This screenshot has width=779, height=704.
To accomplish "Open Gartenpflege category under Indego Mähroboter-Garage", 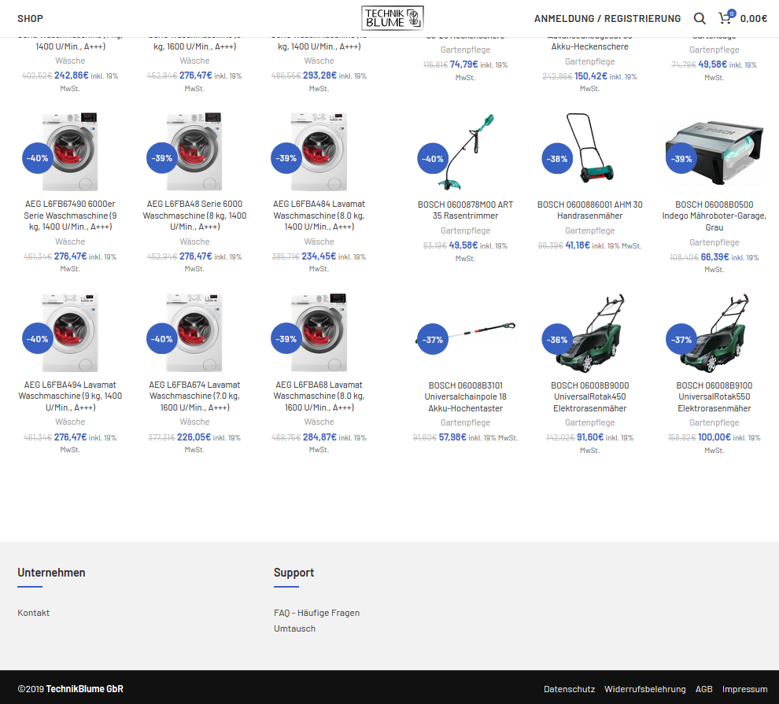I will pos(714,242).
